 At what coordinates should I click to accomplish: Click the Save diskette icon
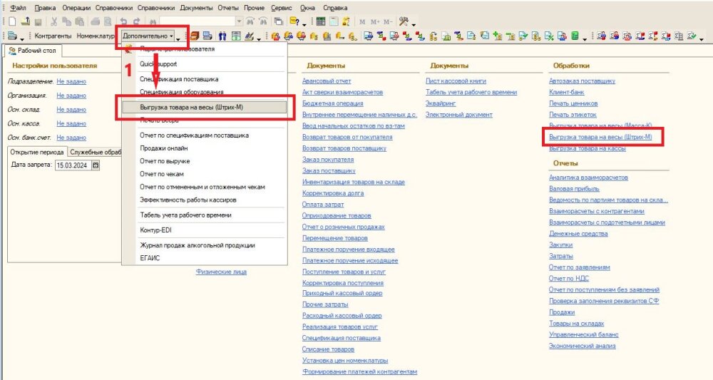tap(39, 21)
